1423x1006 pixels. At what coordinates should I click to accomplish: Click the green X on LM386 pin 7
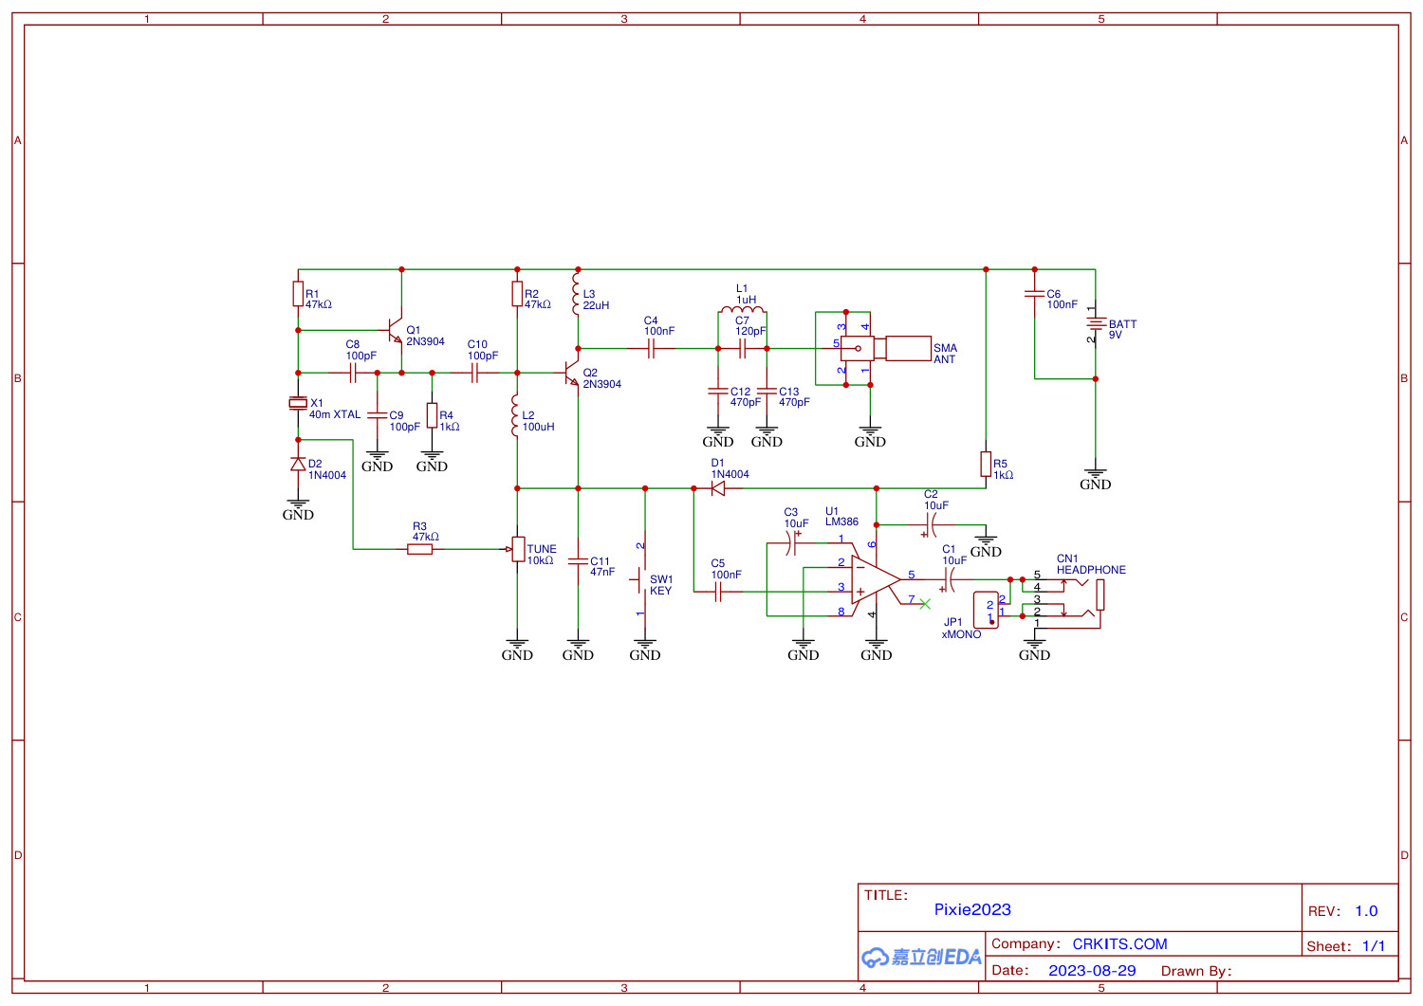click(x=925, y=603)
